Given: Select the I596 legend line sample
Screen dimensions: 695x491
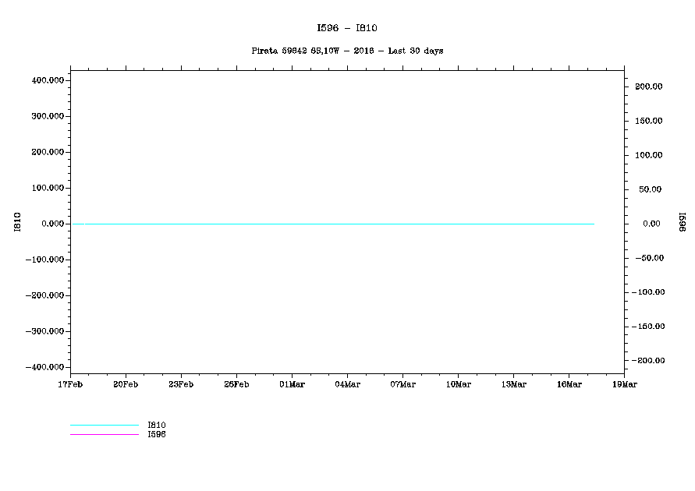Looking at the screenshot, I should [x=104, y=434].
